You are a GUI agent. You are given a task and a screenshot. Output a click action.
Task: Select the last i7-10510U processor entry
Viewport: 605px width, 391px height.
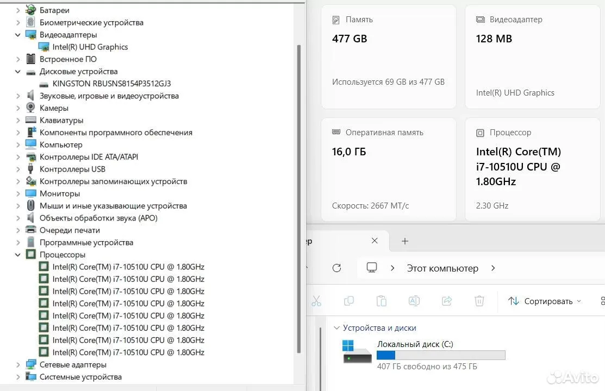point(128,352)
